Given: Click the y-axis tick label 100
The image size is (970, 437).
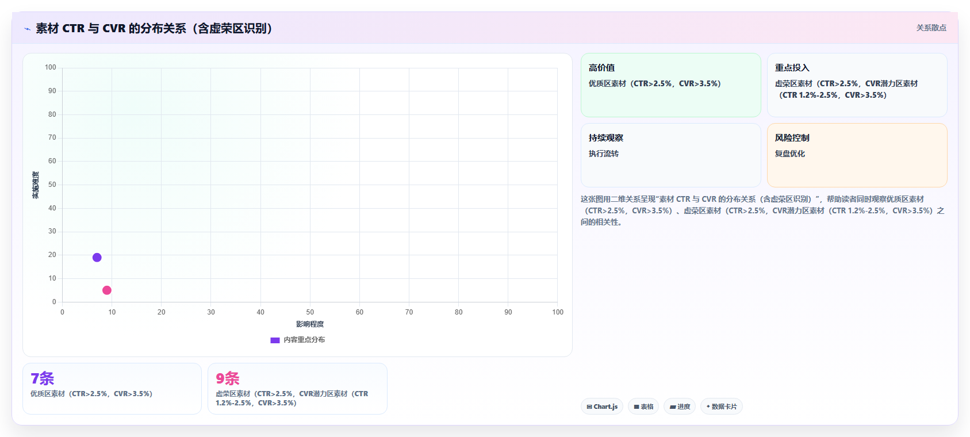Looking at the screenshot, I should pyautogui.click(x=51, y=67).
